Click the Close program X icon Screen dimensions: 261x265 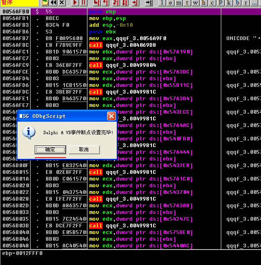62,3
